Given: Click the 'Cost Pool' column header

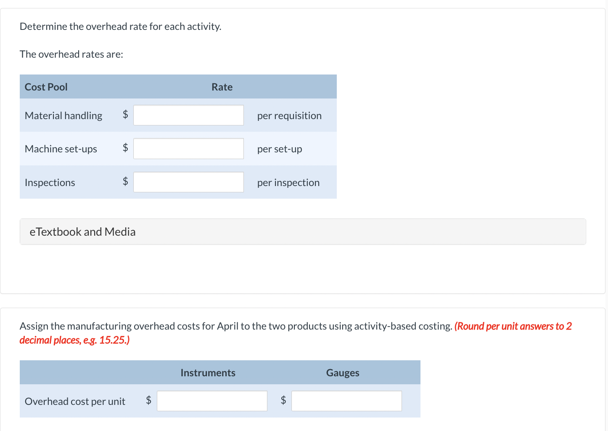Looking at the screenshot, I should point(46,87).
